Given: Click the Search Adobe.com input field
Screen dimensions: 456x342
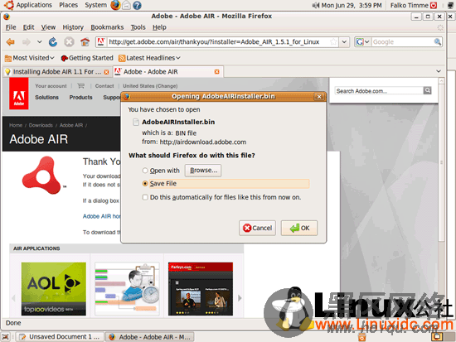Looking at the screenshot, I should (x=379, y=91).
